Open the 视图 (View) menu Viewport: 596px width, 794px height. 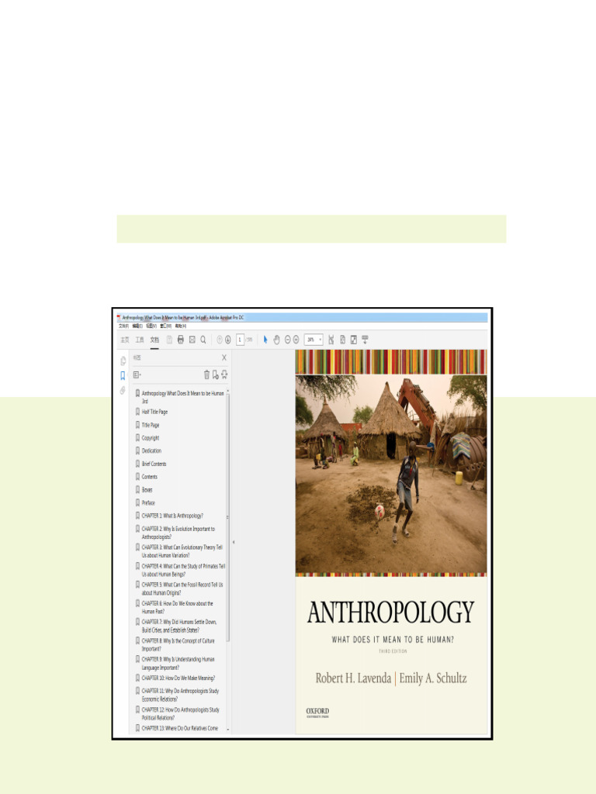coord(151,326)
